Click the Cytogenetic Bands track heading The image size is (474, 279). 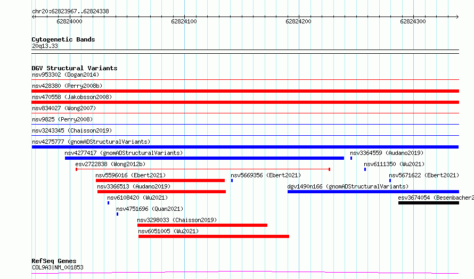(x=63, y=39)
